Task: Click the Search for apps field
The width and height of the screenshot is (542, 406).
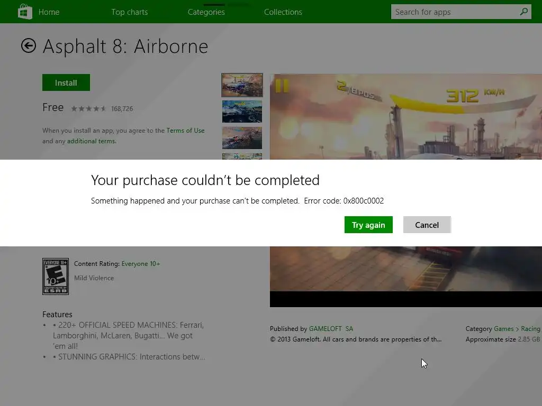Action: (x=461, y=12)
